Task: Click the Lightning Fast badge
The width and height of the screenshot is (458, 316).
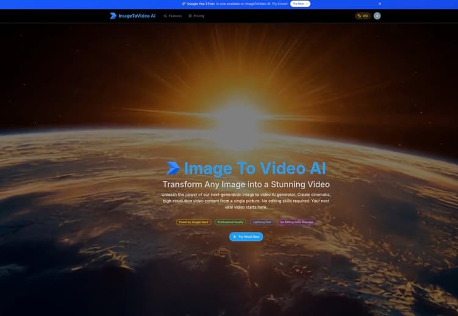Action: click(x=262, y=222)
